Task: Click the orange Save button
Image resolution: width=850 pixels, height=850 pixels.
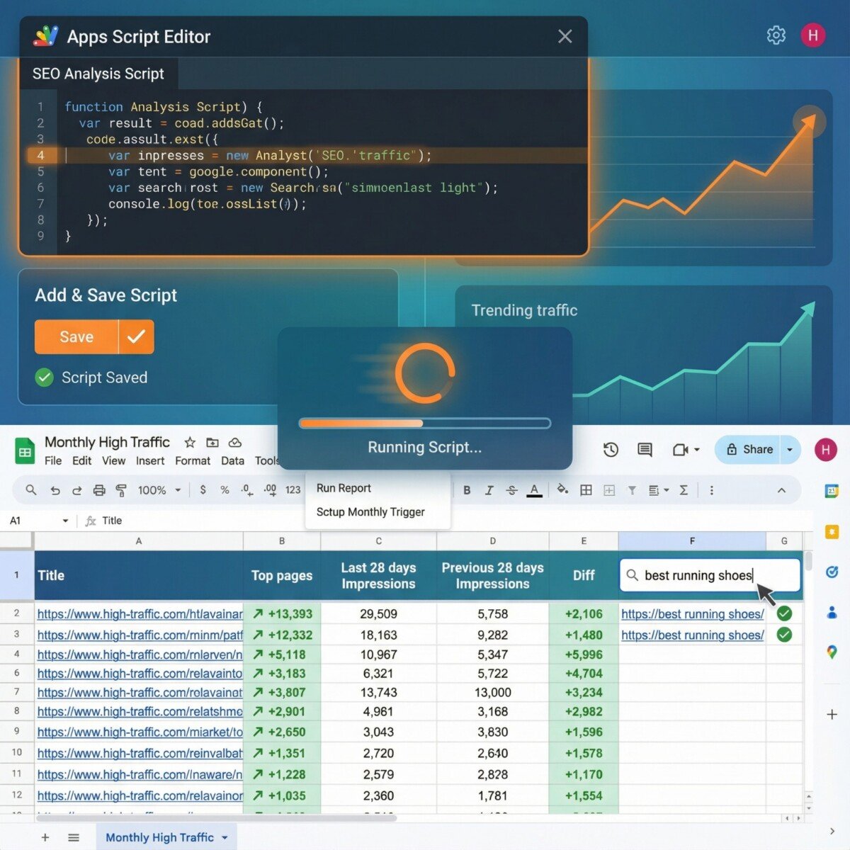Action: pyautogui.click(x=76, y=337)
